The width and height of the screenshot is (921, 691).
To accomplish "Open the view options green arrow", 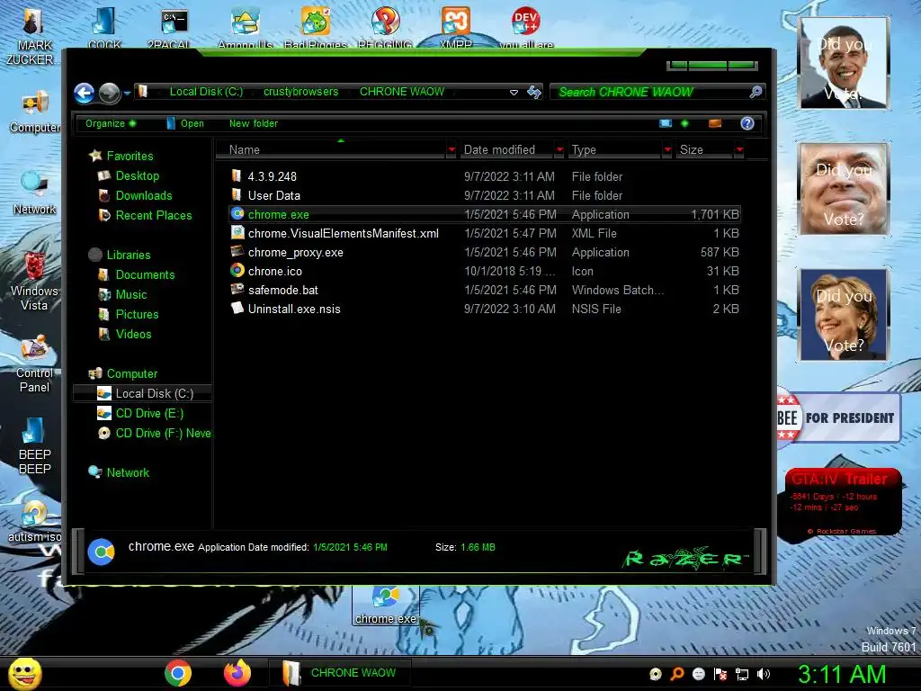I will click(x=684, y=123).
